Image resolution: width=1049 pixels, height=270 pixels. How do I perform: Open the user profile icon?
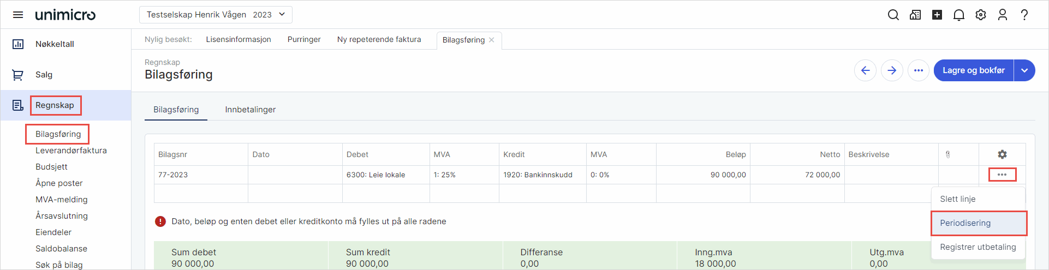click(1003, 15)
